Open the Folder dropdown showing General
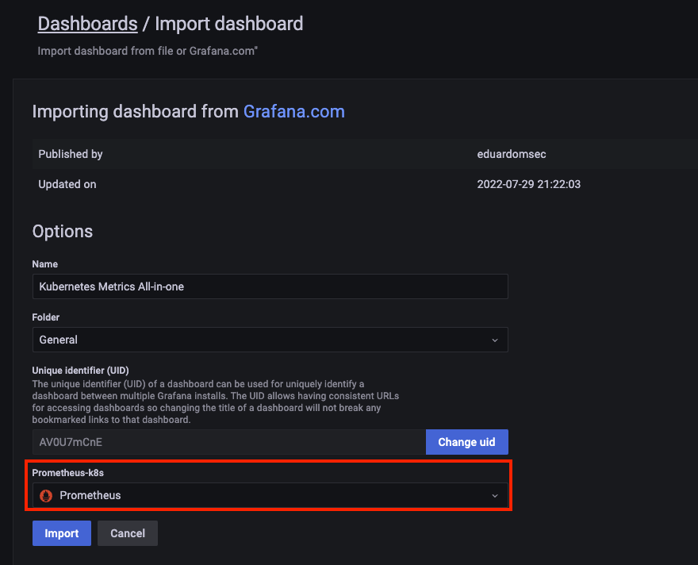Screen dimensions: 698x565 tap(270, 340)
